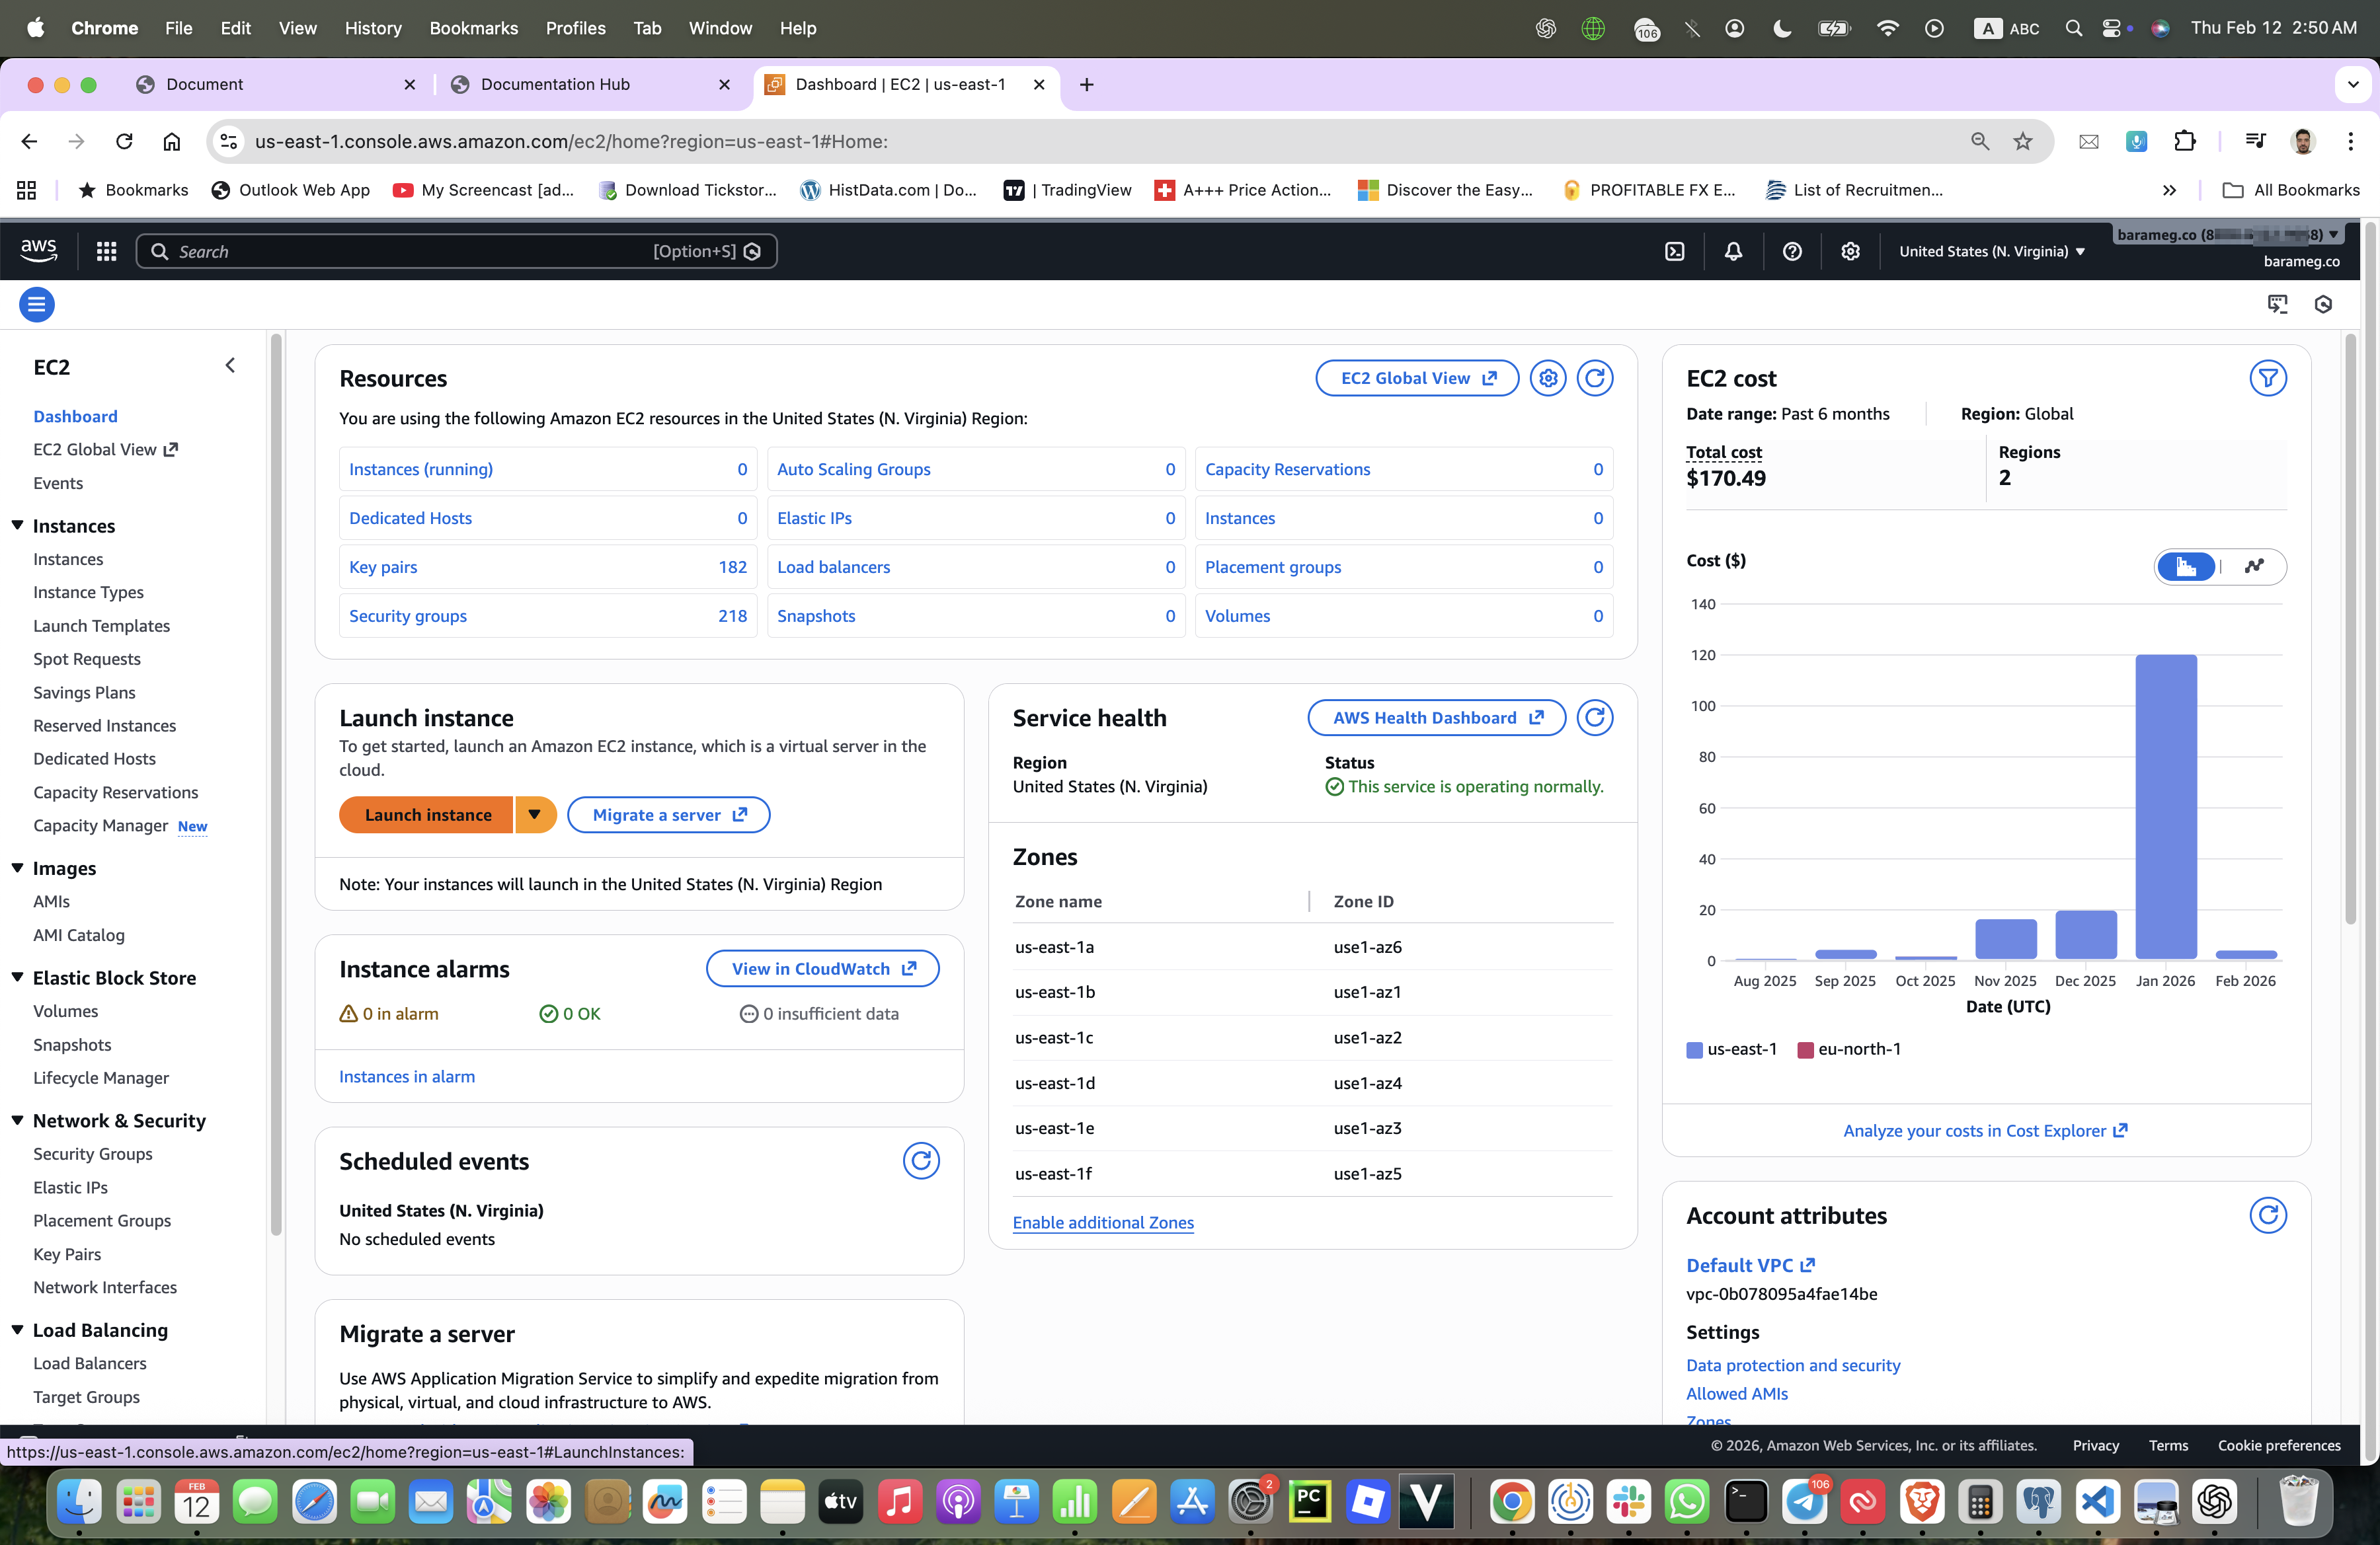Refresh the Account attributes panel
The image size is (2380, 1545).
[2267, 1215]
